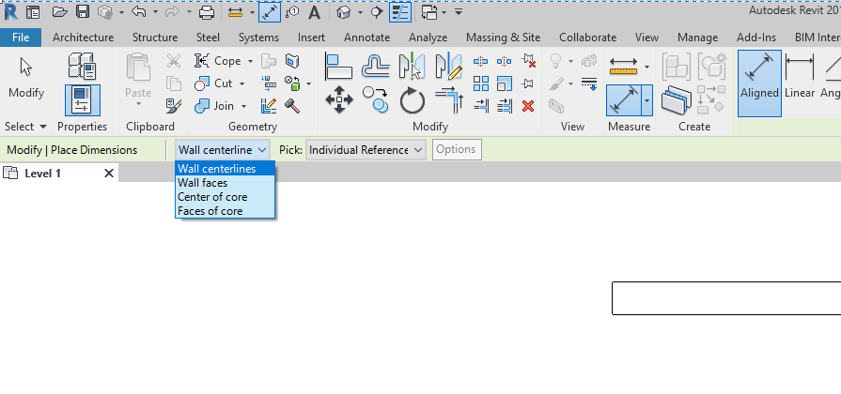The width and height of the screenshot is (841, 394).
Task: Click the Split with Gap icon
Action: coord(505,62)
